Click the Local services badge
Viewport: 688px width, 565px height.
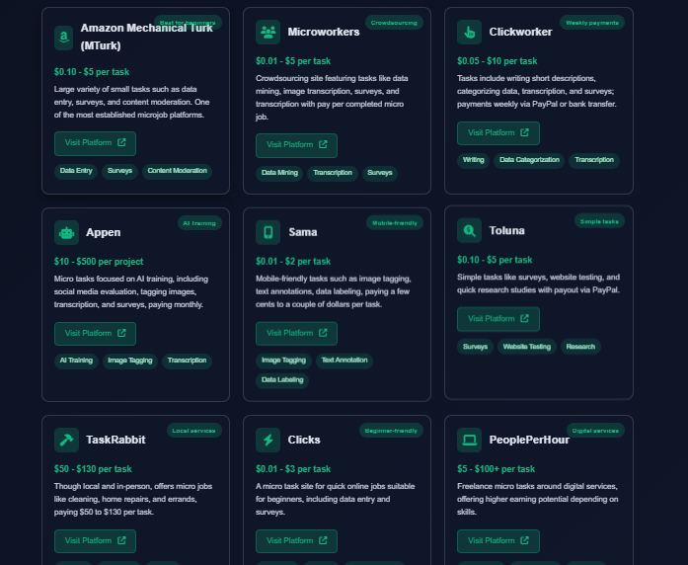click(x=193, y=431)
